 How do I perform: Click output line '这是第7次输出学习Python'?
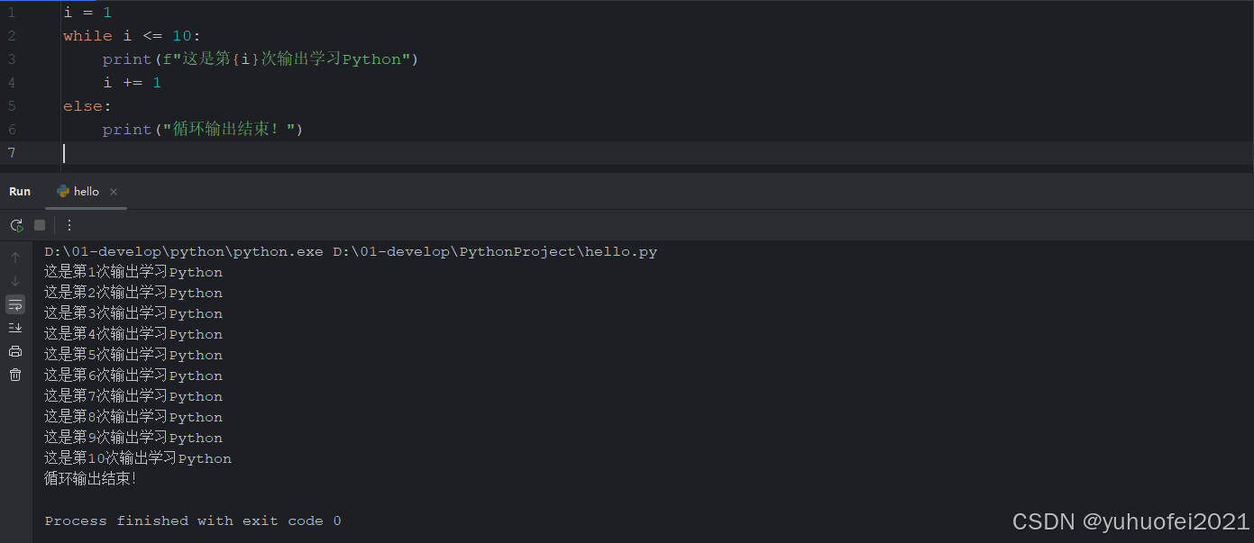[x=133, y=396]
